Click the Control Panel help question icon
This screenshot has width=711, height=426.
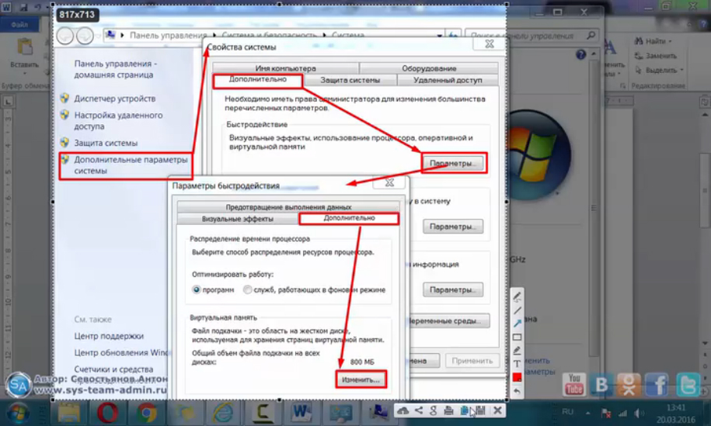tap(581, 55)
